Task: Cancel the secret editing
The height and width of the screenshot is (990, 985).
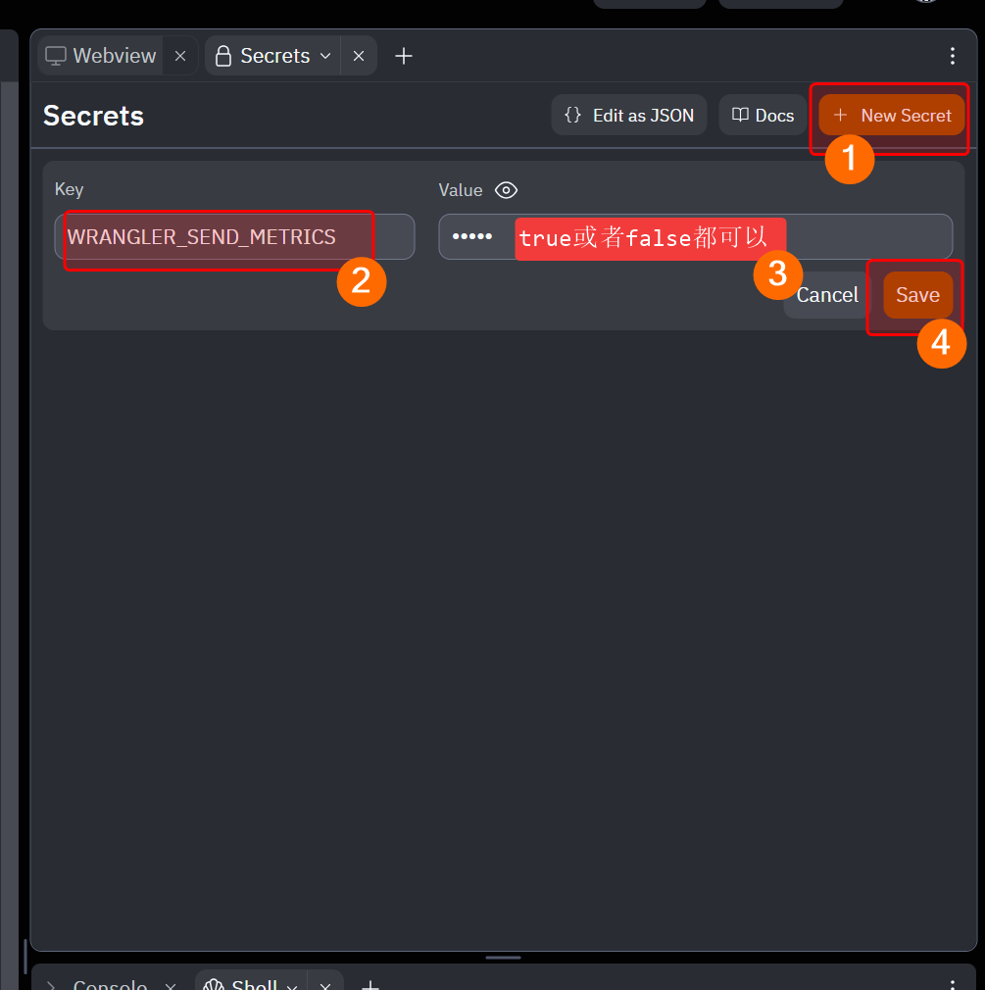Action: [x=826, y=295]
